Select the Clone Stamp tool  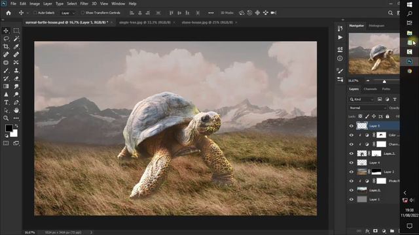16,70
